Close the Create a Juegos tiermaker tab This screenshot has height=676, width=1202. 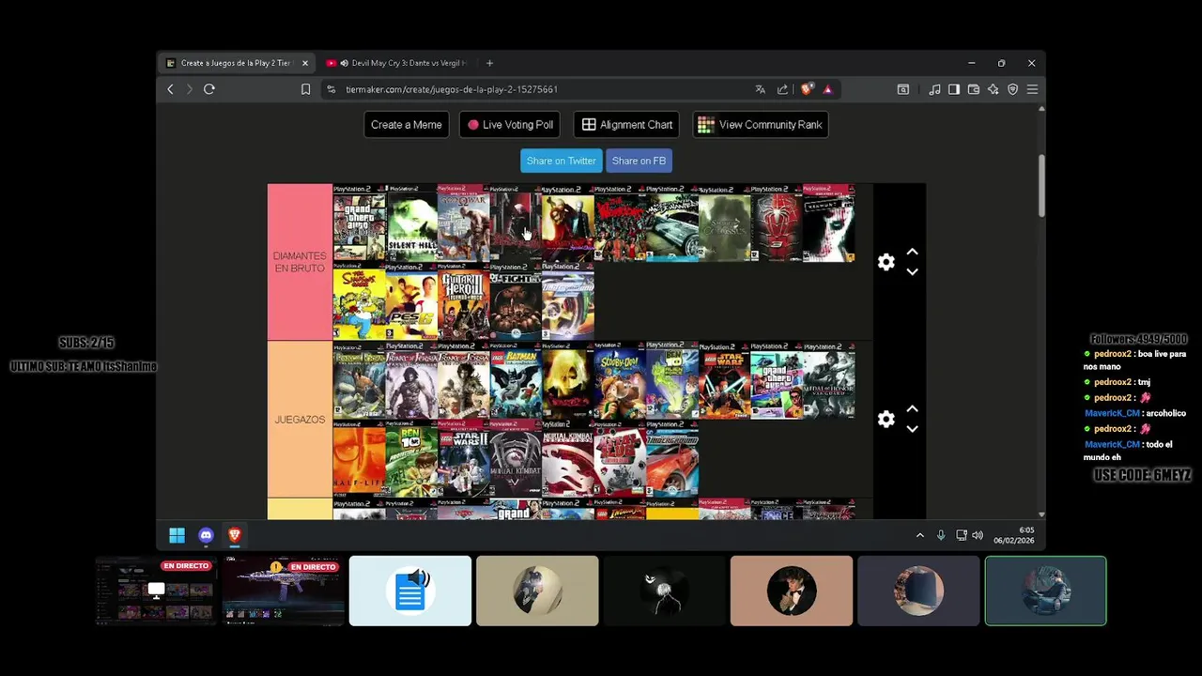(x=304, y=63)
